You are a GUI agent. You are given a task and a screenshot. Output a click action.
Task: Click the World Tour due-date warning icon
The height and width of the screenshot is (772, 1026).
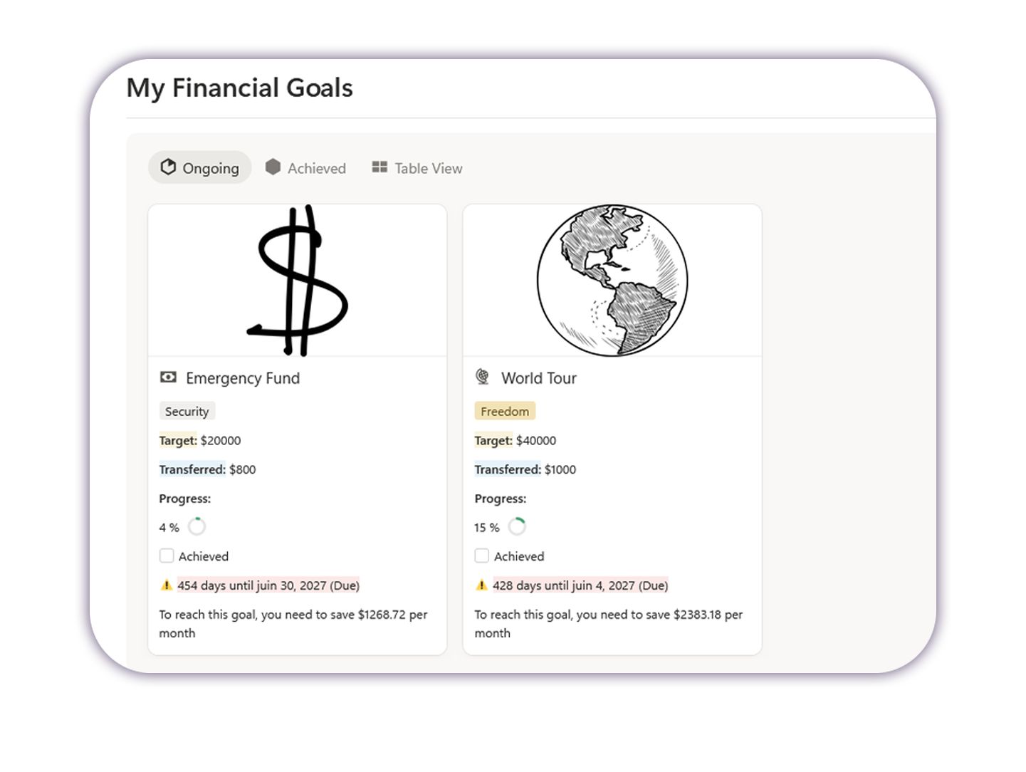pos(482,585)
